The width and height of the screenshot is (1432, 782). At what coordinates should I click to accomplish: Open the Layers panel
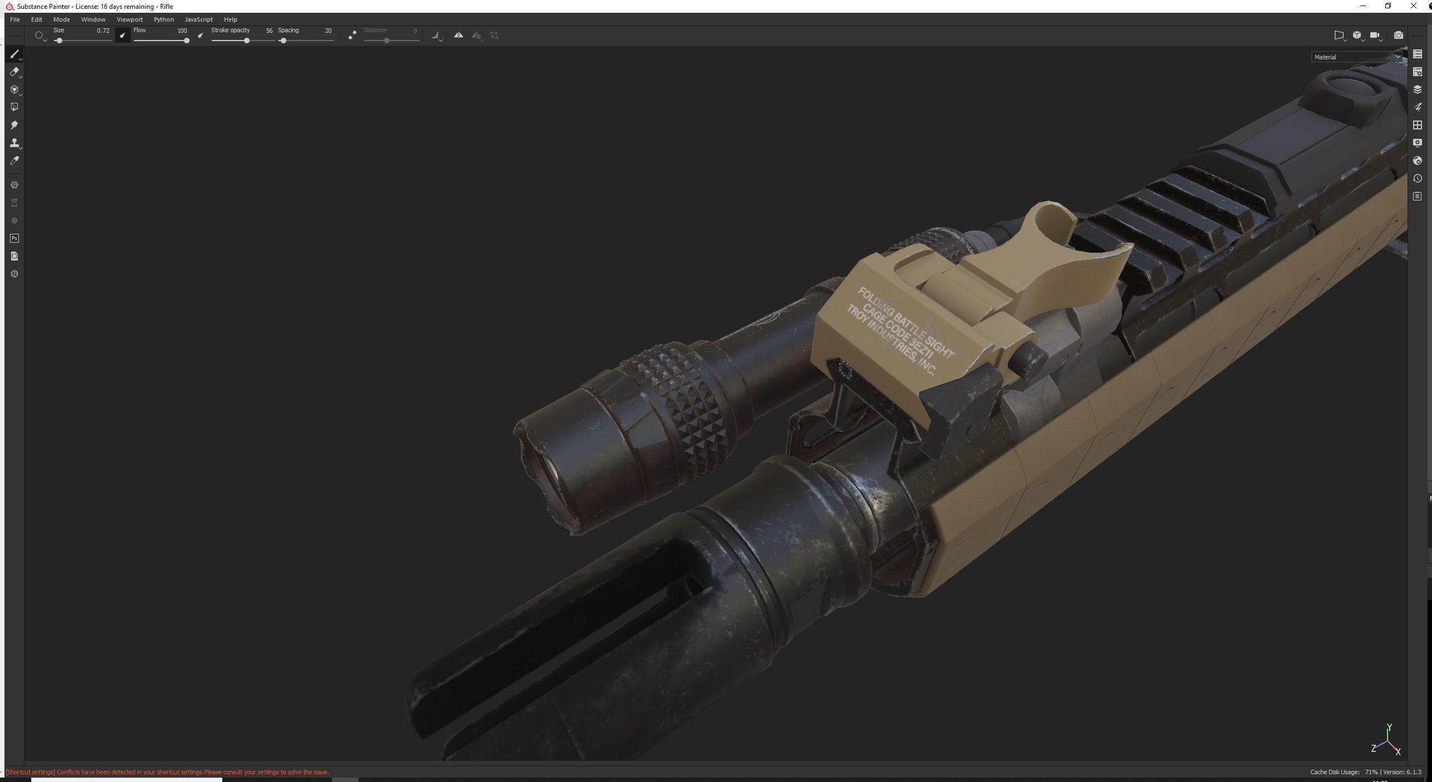pyautogui.click(x=1418, y=88)
